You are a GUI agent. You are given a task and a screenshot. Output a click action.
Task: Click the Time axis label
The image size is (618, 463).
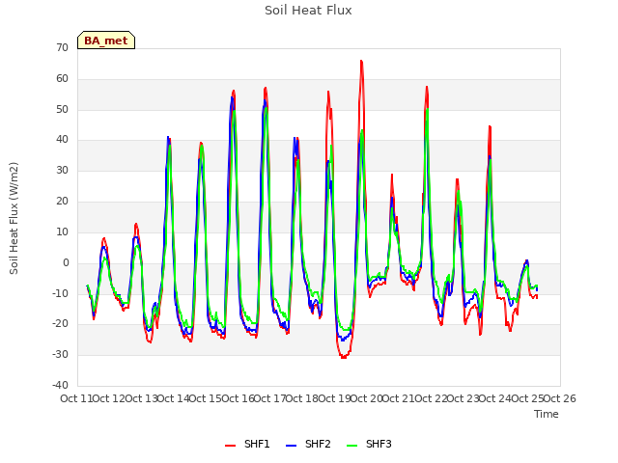(x=547, y=414)
